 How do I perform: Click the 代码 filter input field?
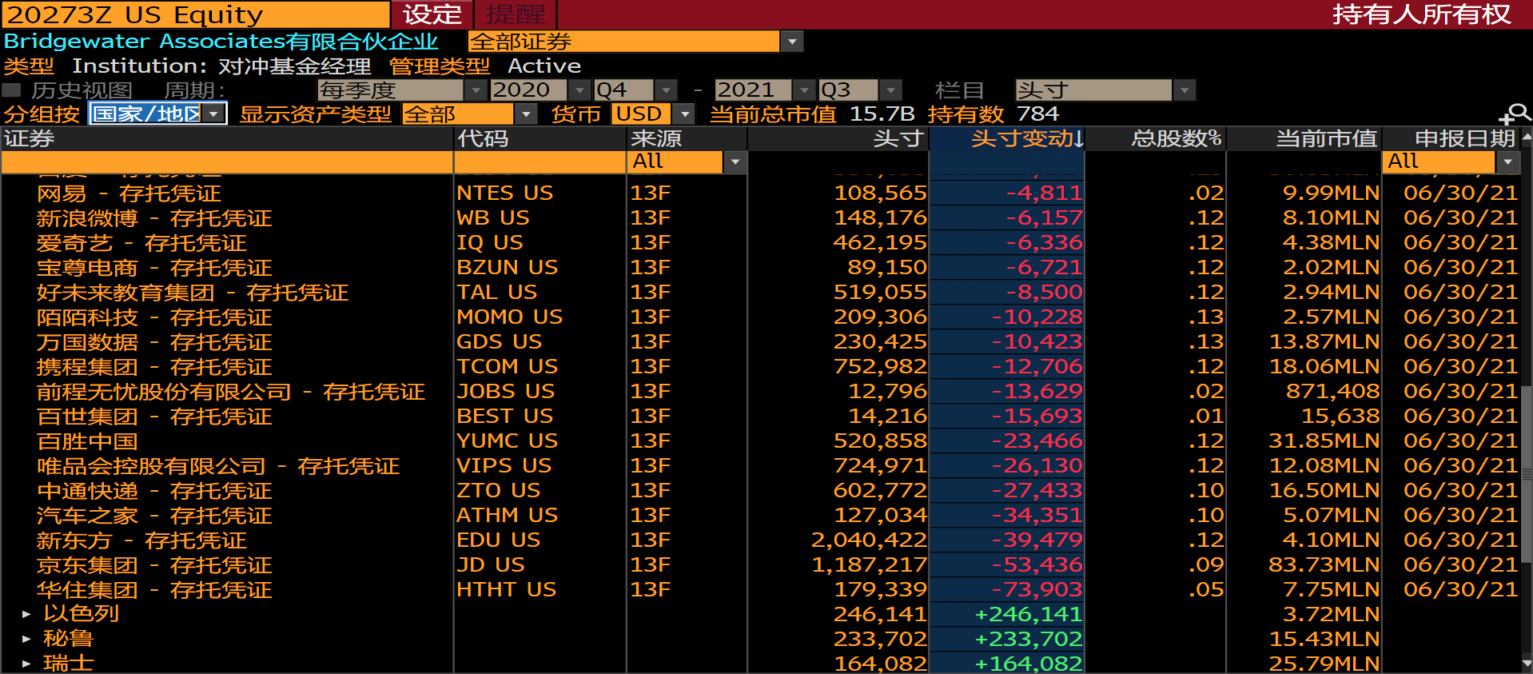(540, 162)
